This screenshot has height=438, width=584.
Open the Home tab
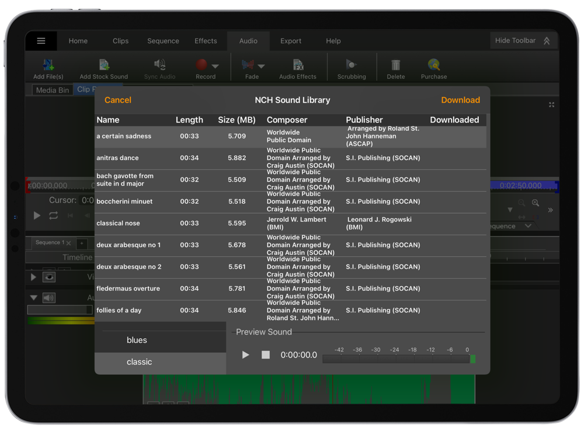78,41
